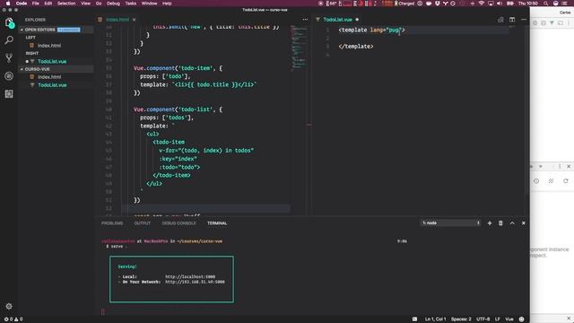Switch to the Output panel tab
The width and height of the screenshot is (574, 323).
(x=143, y=223)
